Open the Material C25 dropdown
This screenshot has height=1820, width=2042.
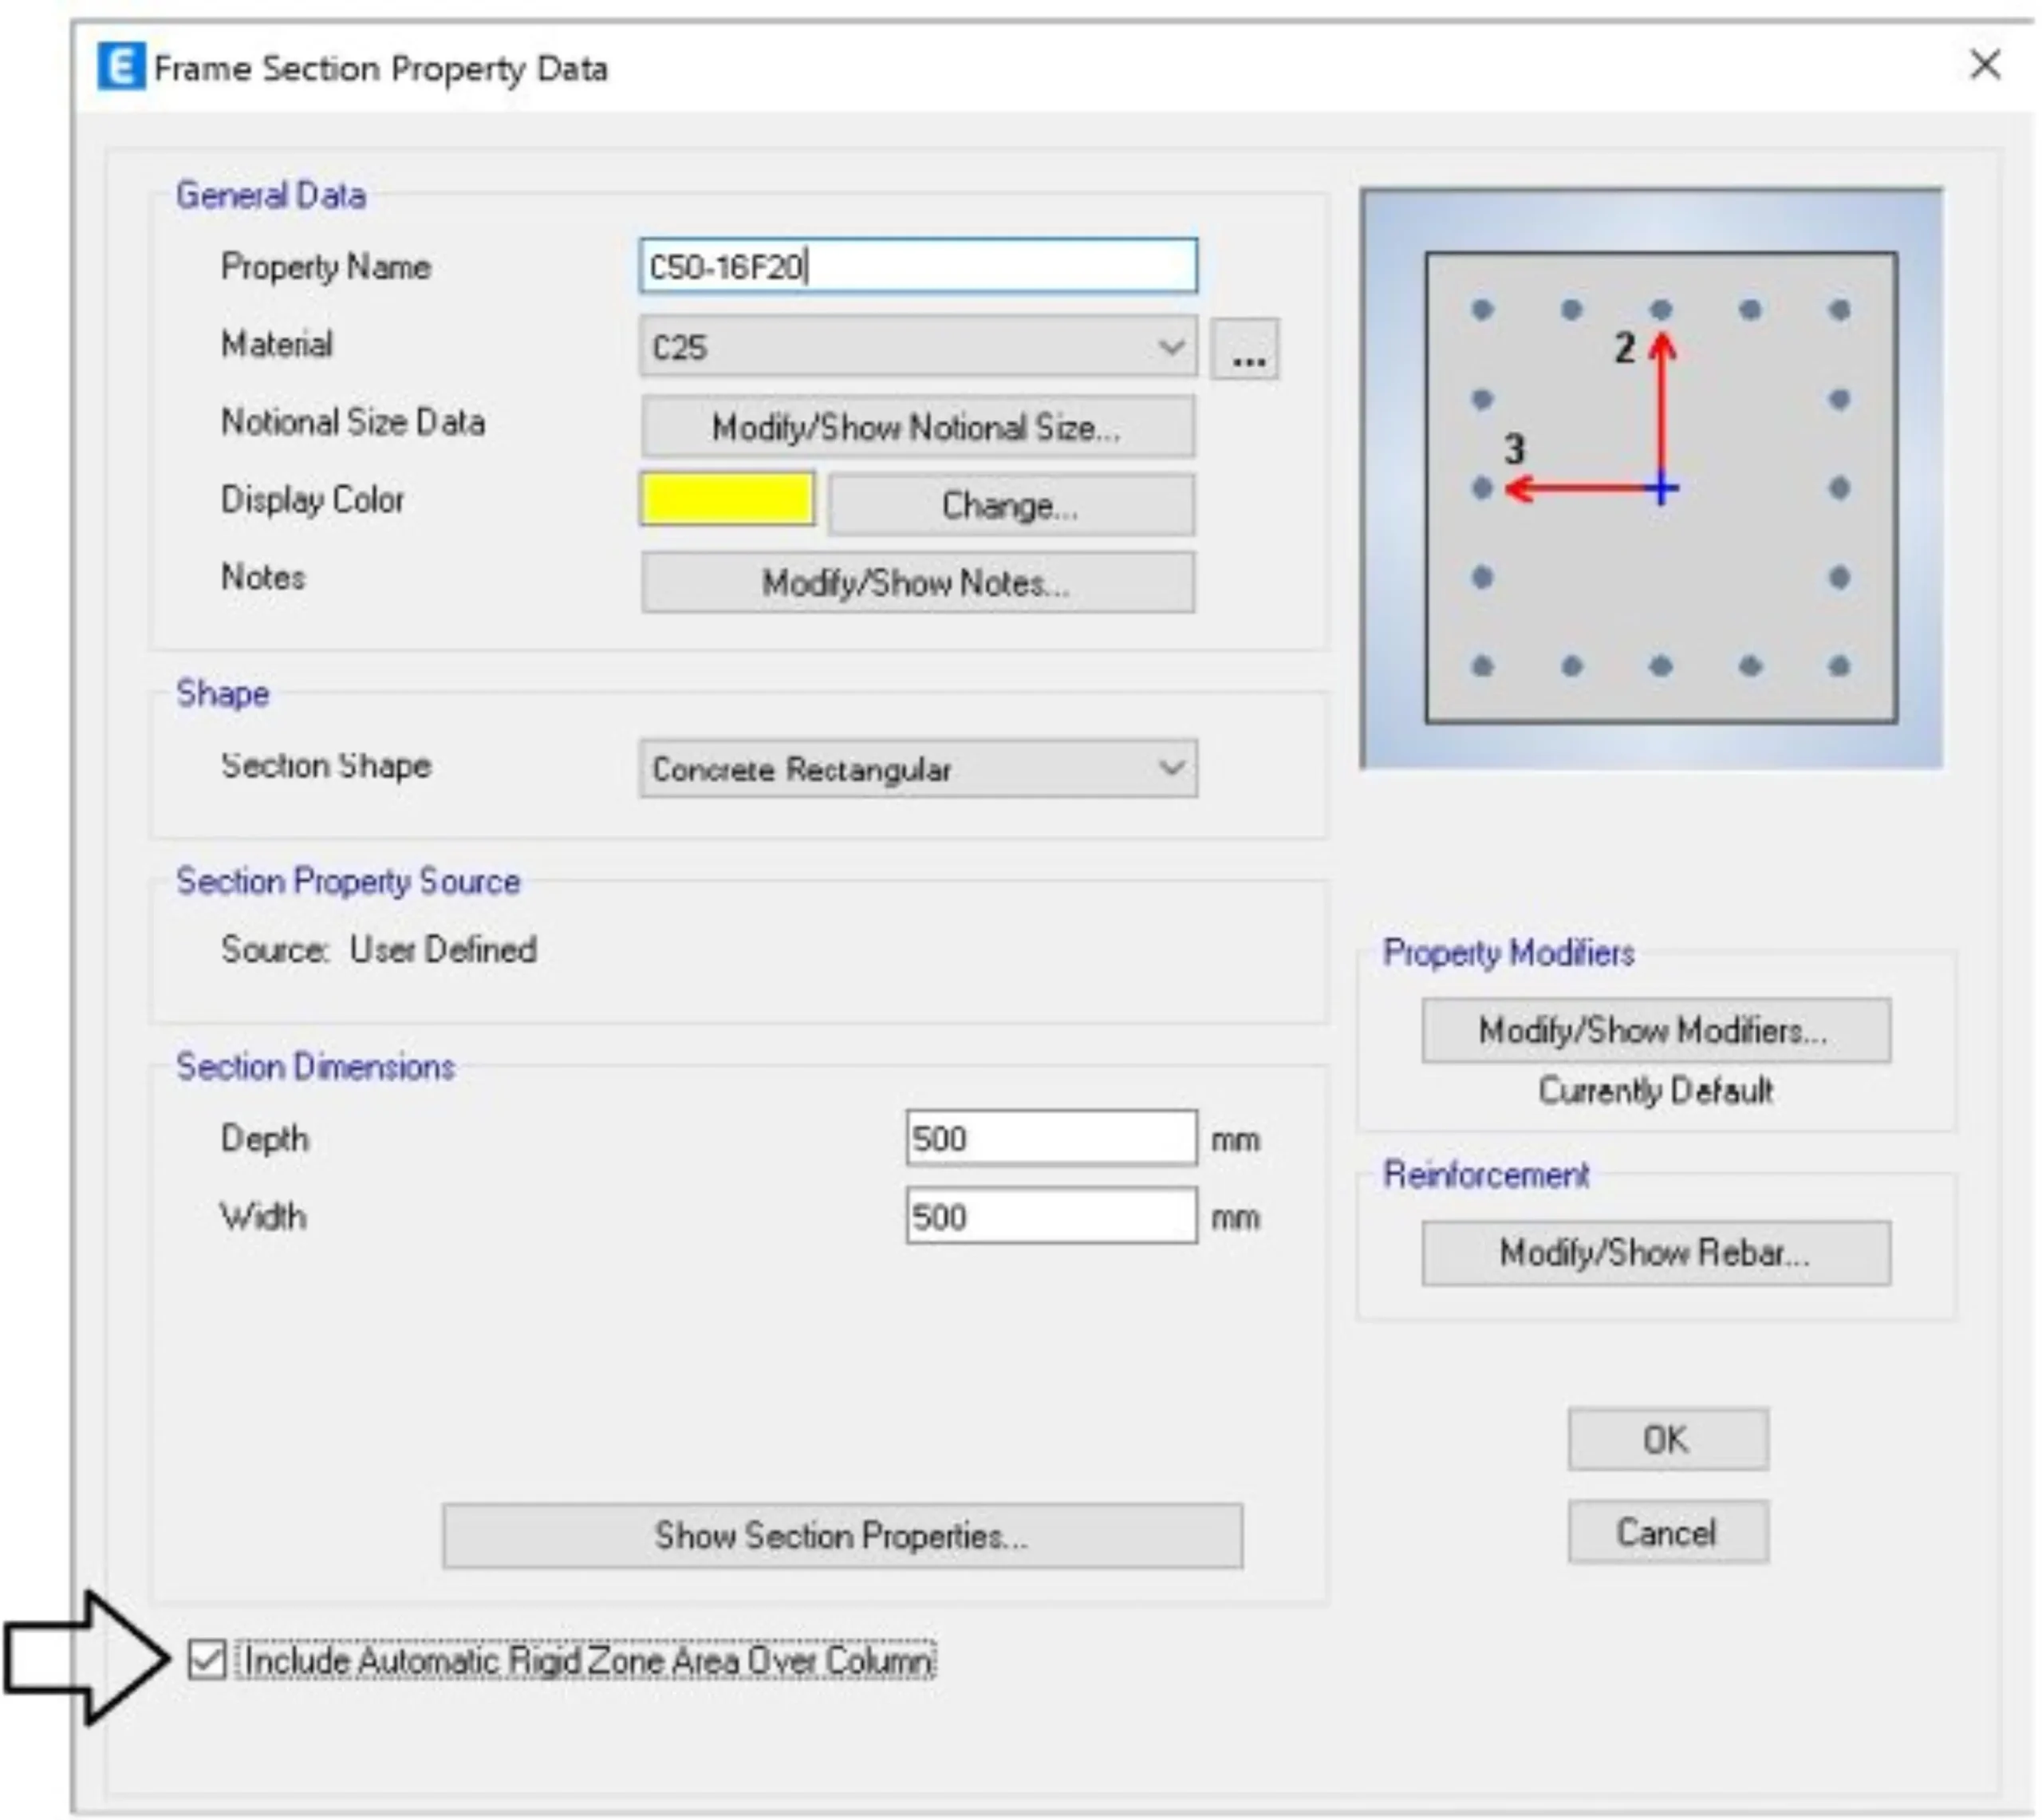tap(917, 347)
